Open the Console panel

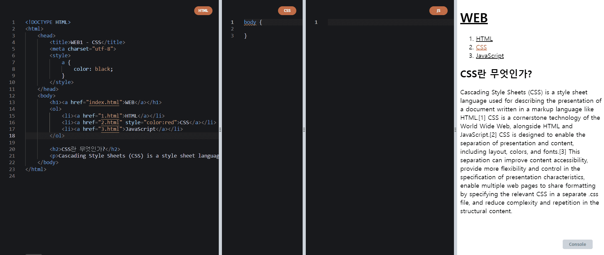point(578,244)
